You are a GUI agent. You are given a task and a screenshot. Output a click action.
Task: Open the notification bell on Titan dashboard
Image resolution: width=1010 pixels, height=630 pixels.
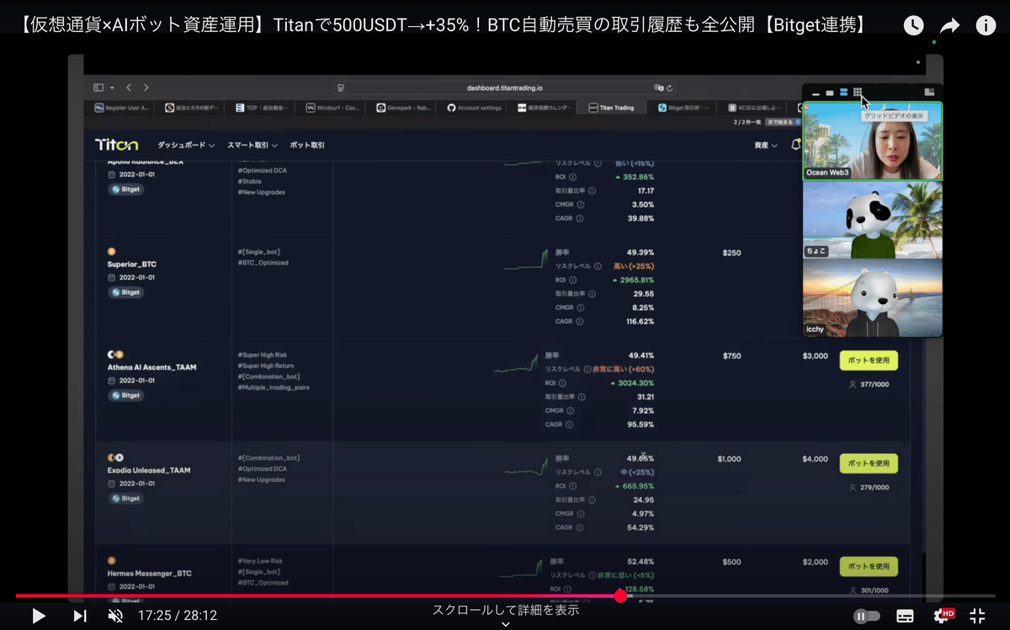(x=795, y=145)
